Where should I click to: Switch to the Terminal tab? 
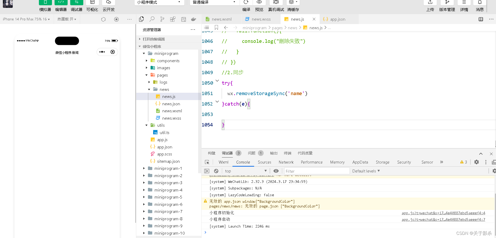287,153
